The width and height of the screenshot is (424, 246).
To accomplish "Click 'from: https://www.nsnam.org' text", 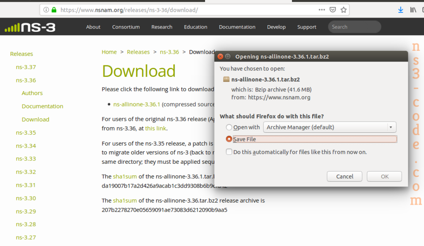I will pyautogui.click(x=271, y=97).
